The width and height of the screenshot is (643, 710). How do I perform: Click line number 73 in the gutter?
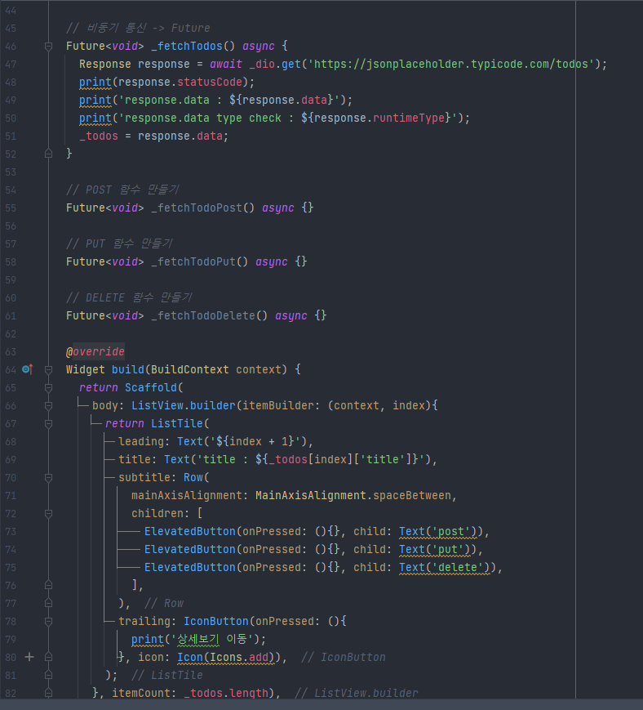[x=11, y=532]
